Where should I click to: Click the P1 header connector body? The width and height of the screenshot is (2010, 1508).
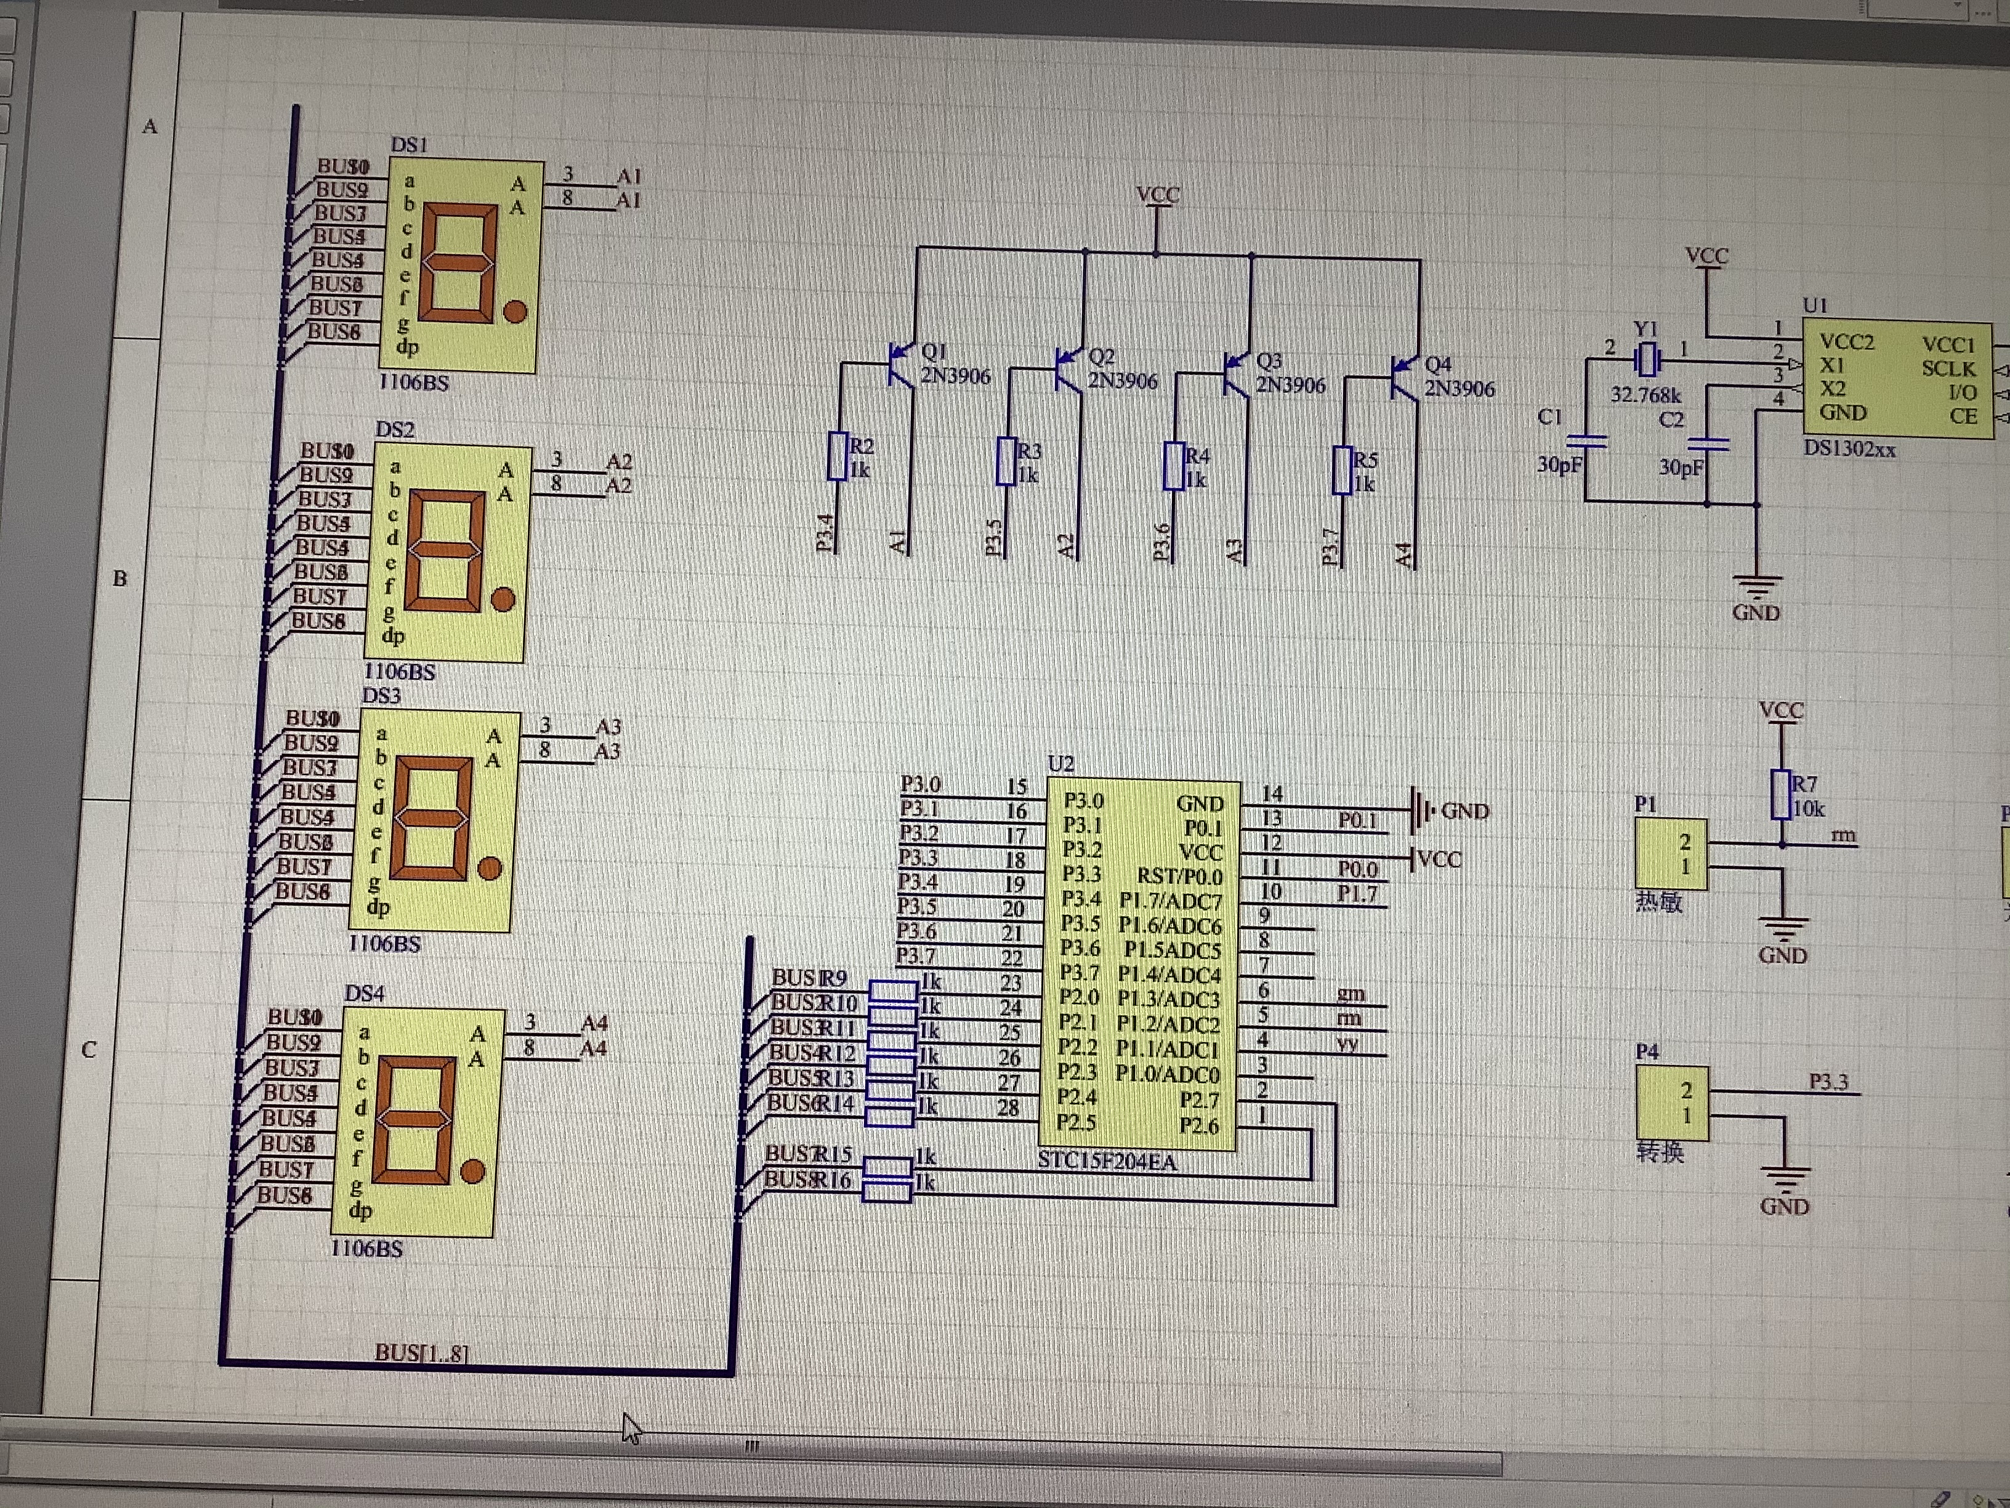[x=1671, y=854]
